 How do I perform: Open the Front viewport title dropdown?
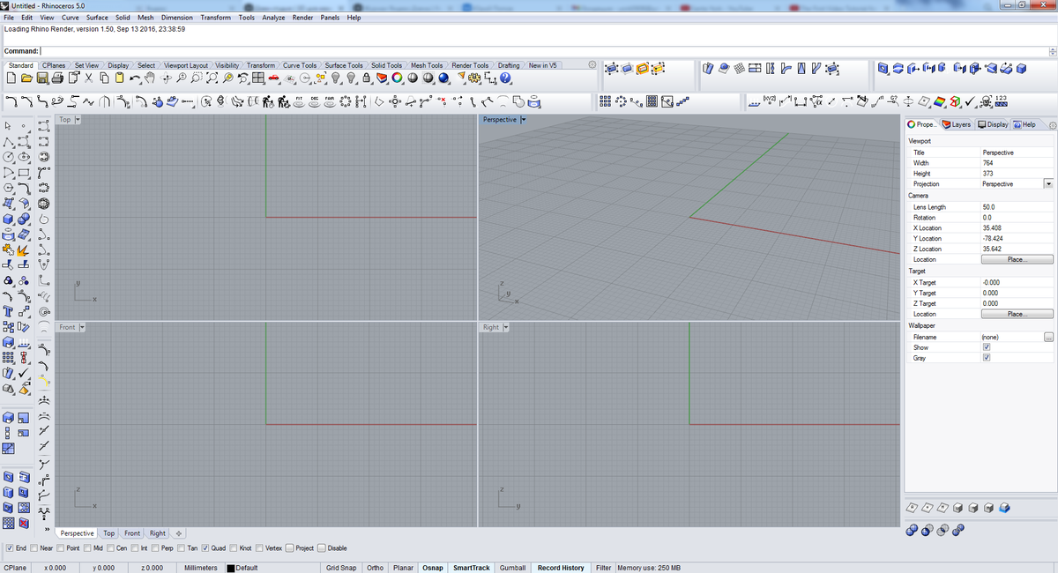pos(81,327)
